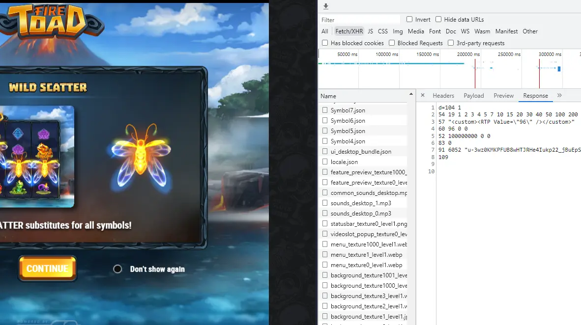The image size is (581, 325).
Task: Filter requests by All types
Action: pyautogui.click(x=325, y=31)
